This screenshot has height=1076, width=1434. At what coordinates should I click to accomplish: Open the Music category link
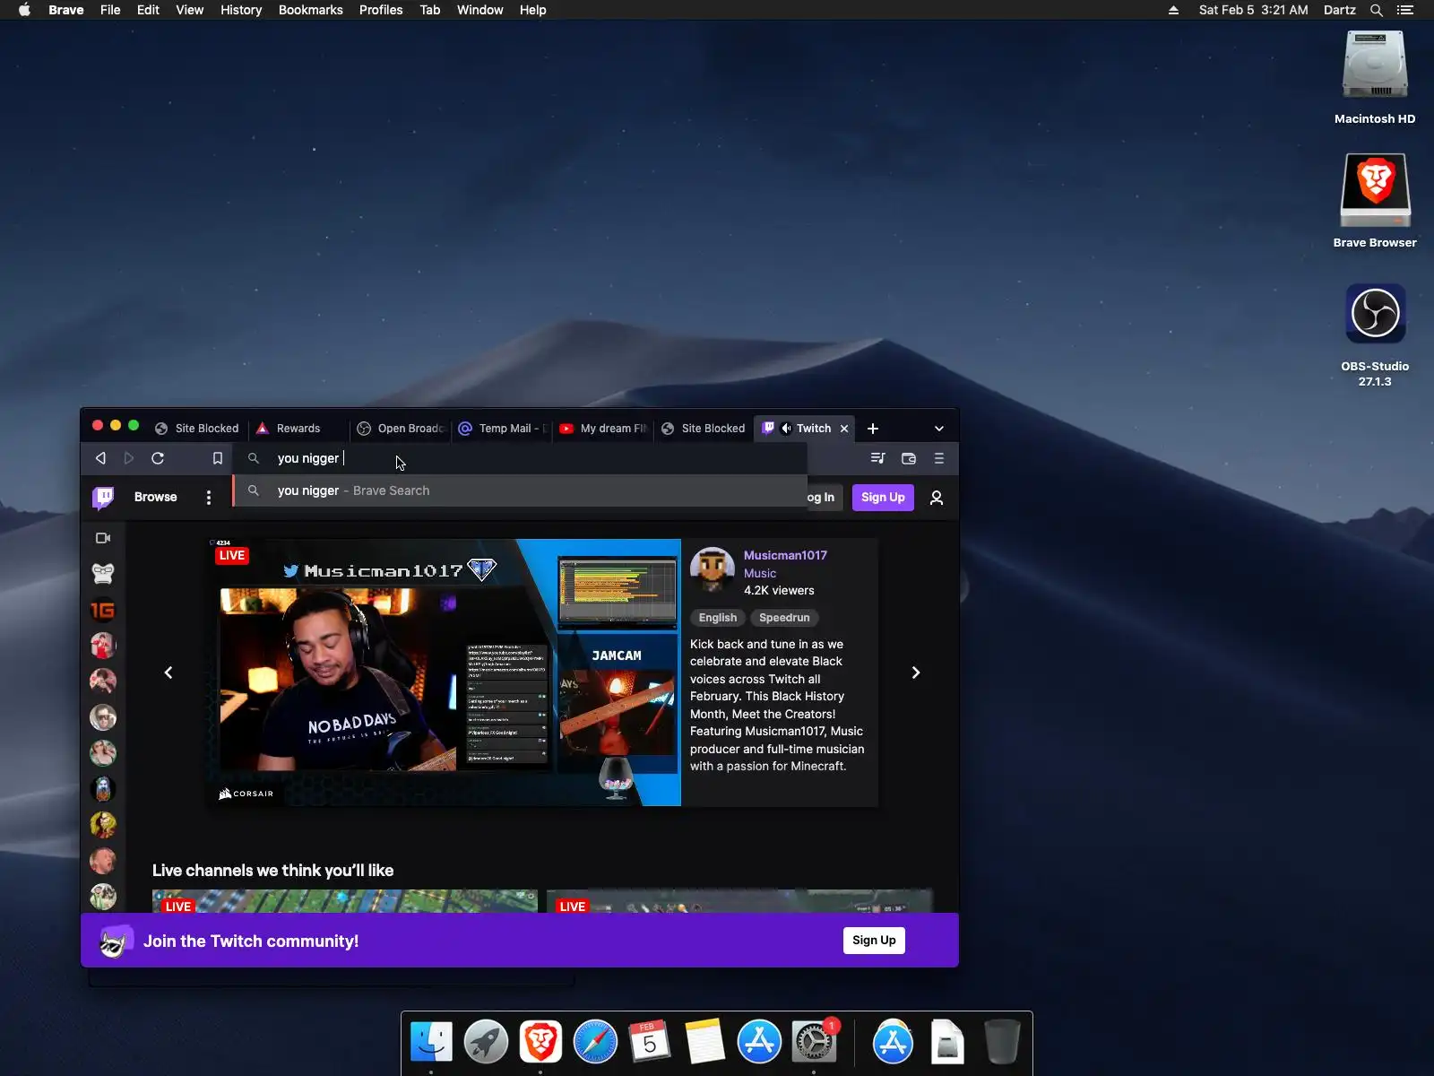760,573
